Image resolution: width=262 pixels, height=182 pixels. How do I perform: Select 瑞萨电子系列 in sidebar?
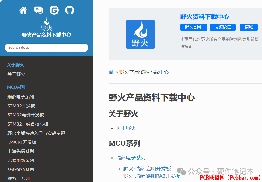pyautogui.click(x=21, y=97)
